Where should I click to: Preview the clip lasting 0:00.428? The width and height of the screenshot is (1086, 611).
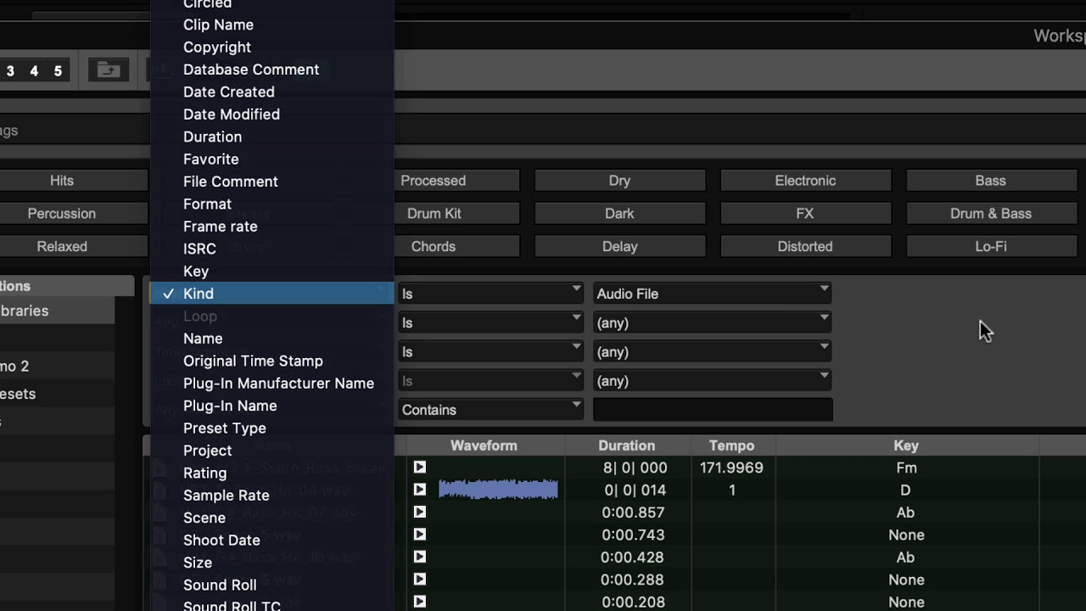tap(420, 558)
